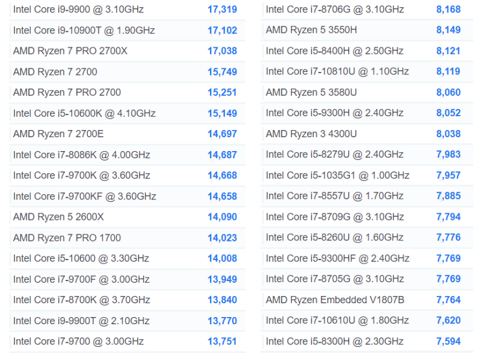Click AMD Ryzen 7 PRO 2700 link
The width and height of the screenshot is (480, 353).
[x=67, y=92]
